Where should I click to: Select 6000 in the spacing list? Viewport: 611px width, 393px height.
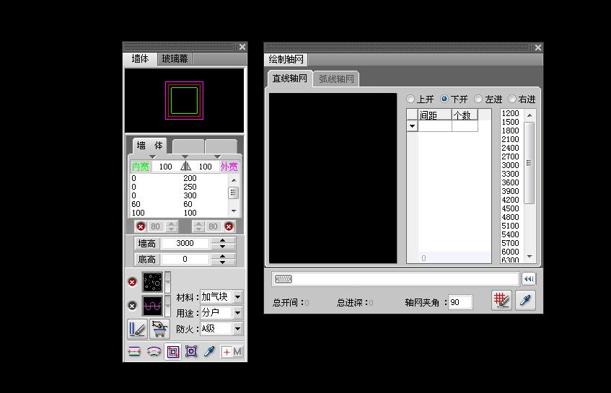click(510, 252)
